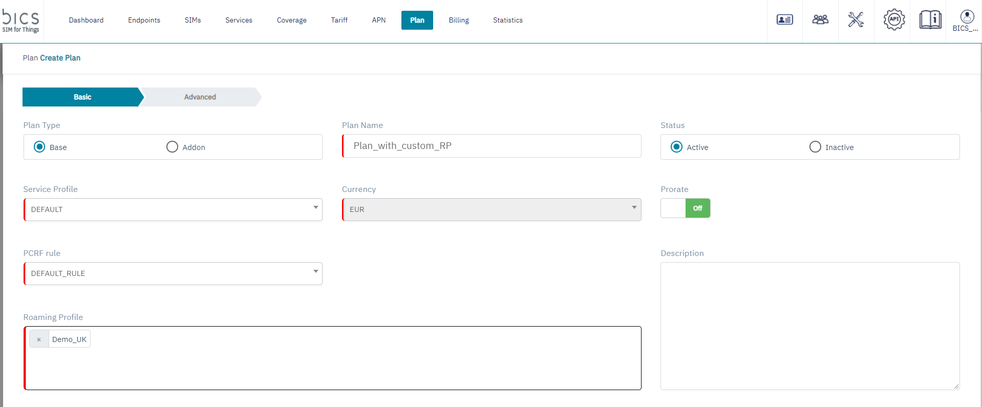Click the ID card icon in header
Screen dimensions: 982x407
coord(784,20)
